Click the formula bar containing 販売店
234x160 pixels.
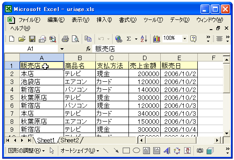tap(161, 49)
